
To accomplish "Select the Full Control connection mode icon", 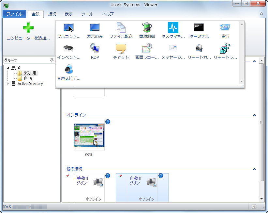I will point(68,27).
